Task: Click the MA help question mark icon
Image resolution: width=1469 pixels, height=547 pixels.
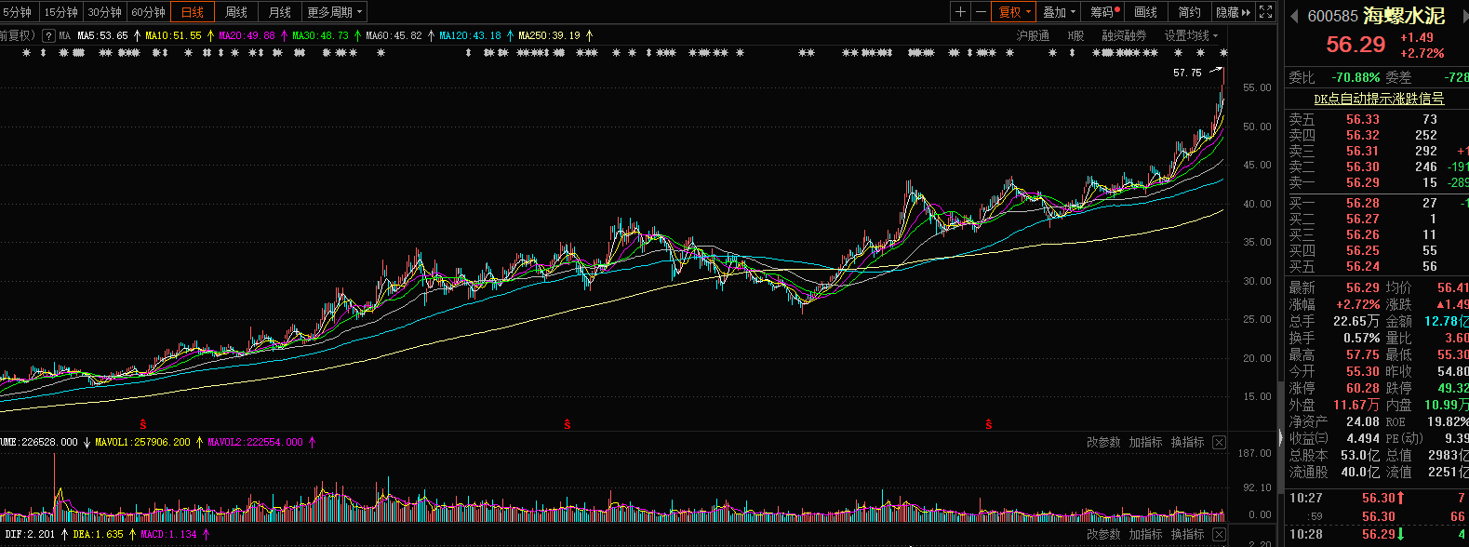Action: (x=48, y=35)
